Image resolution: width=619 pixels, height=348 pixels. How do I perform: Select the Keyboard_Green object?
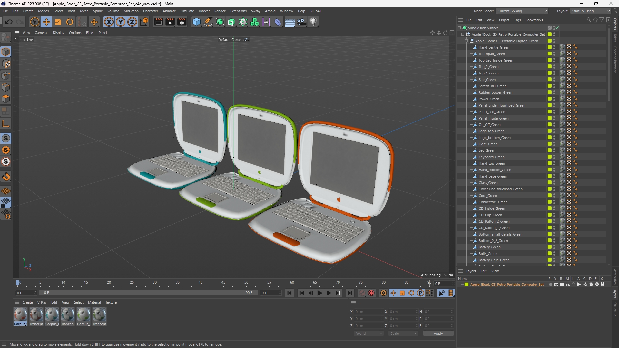point(491,157)
